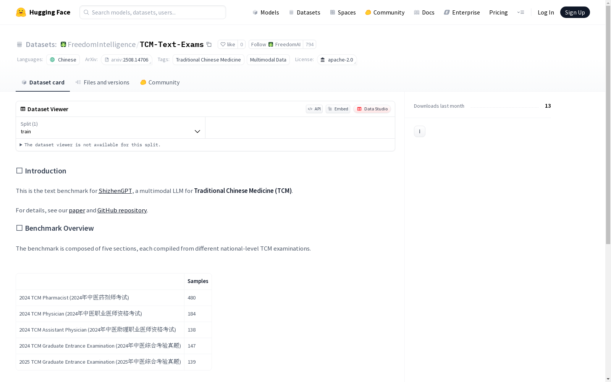Open the Embed button

(338, 109)
